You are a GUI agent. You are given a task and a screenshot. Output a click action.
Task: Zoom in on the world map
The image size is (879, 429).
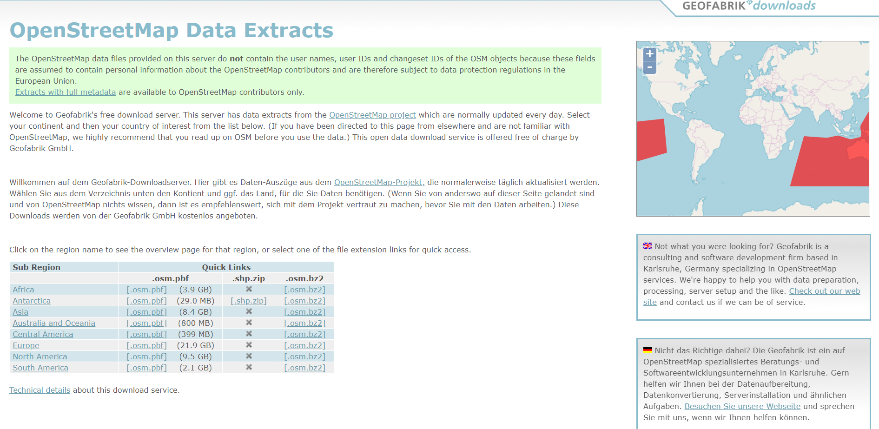[x=649, y=54]
